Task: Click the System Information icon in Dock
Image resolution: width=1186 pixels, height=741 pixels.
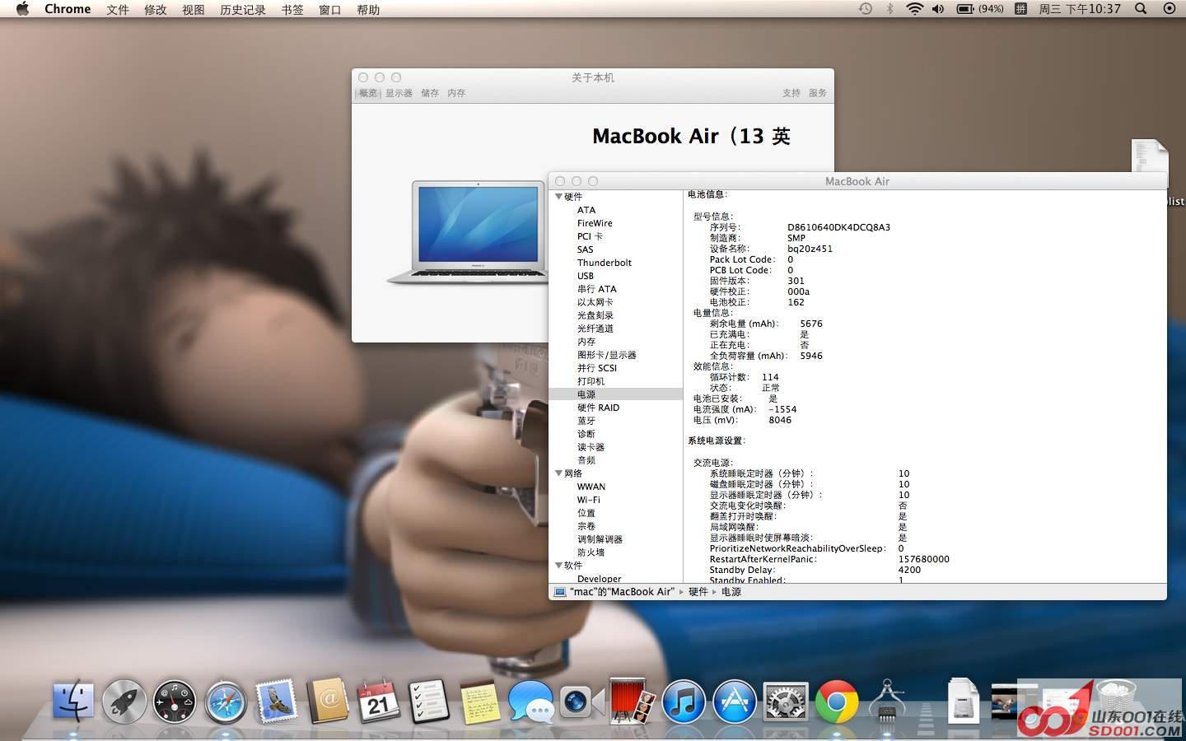Action: point(887,701)
